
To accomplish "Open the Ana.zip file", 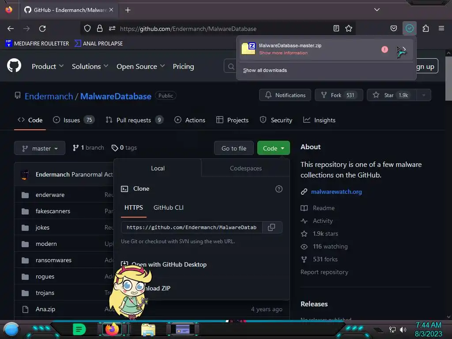I will click(x=45, y=309).
